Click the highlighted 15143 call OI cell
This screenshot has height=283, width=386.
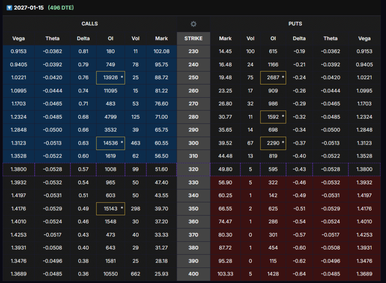click(x=110, y=208)
